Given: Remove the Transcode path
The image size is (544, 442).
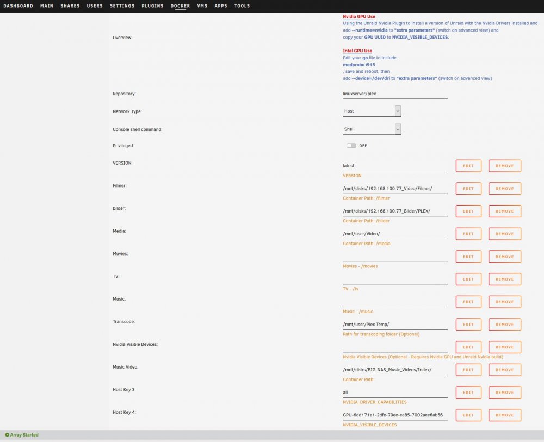Looking at the screenshot, I should coord(504,325).
